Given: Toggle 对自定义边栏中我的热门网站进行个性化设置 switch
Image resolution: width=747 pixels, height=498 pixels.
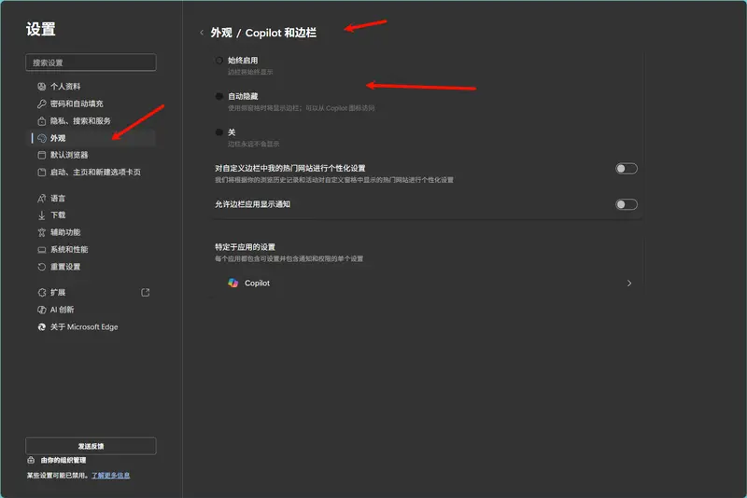Looking at the screenshot, I should pyautogui.click(x=626, y=169).
